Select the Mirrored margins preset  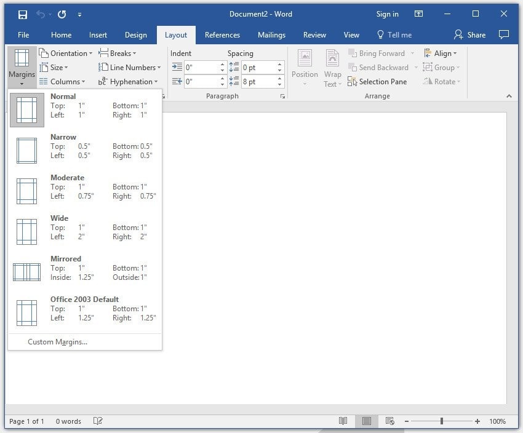coord(85,272)
